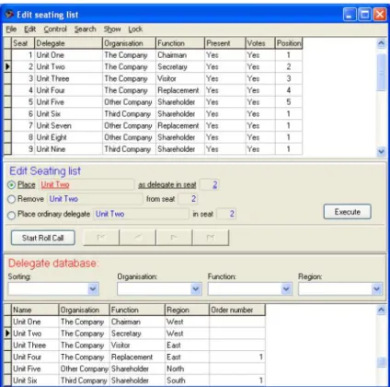
Task: Go to first record navigation button
Action: 101,238
